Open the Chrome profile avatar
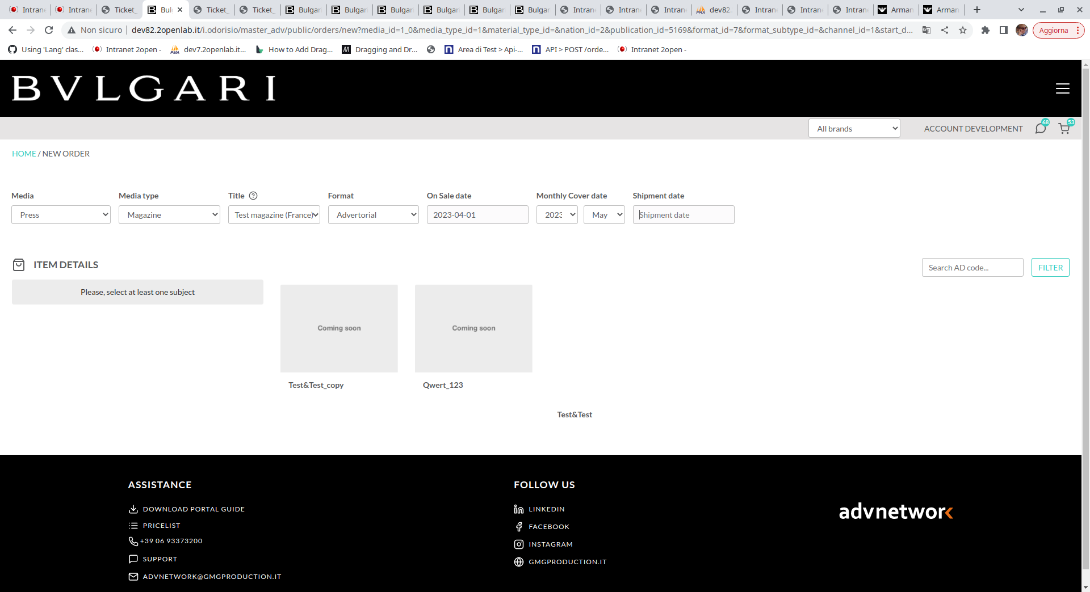 (1022, 30)
